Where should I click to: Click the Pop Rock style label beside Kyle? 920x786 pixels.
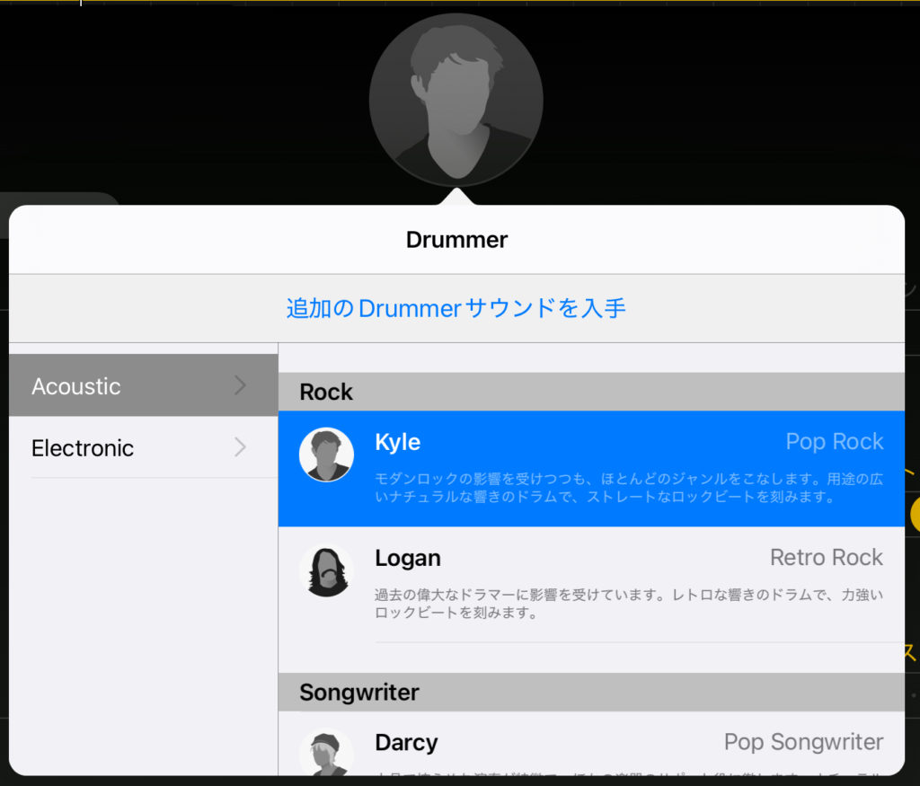coord(834,441)
